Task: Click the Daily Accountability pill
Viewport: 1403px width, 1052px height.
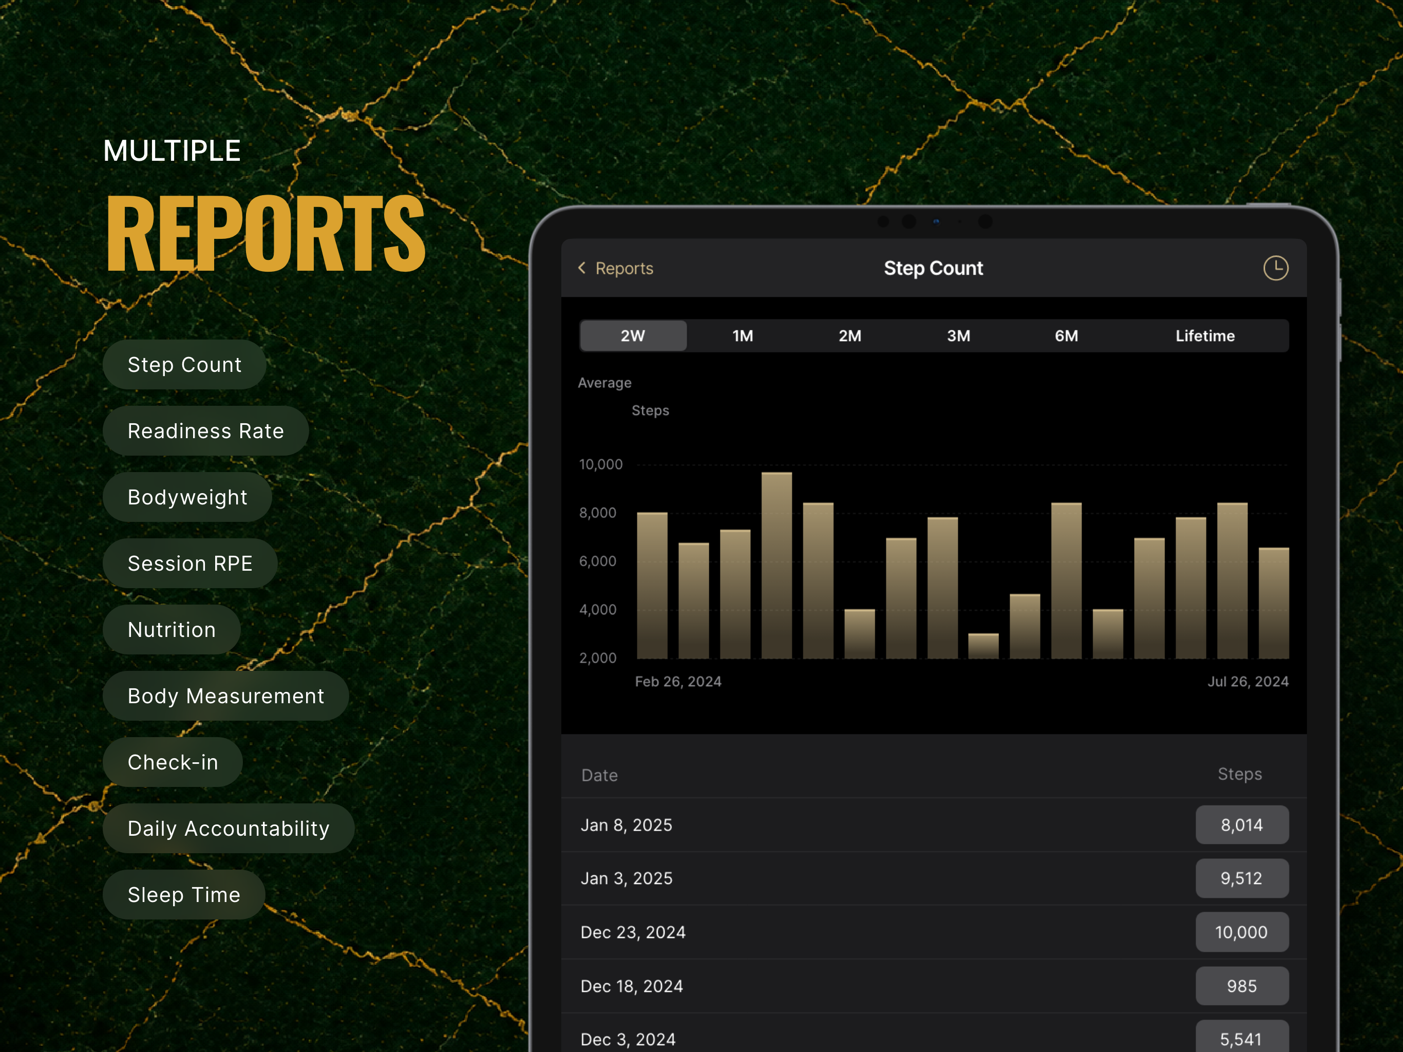Action: click(x=229, y=829)
